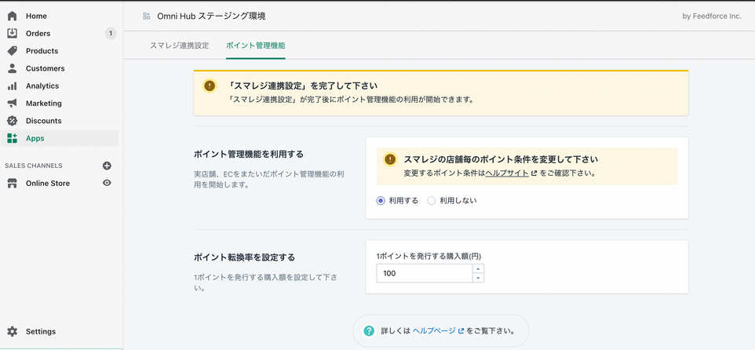
Task: Click the purchase amount input field
Action: pyautogui.click(x=424, y=273)
